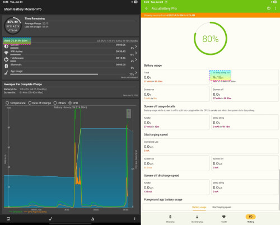Expand Screen usage row chevron
The width and height of the screenshot is (280, 225).
[136, 46]
